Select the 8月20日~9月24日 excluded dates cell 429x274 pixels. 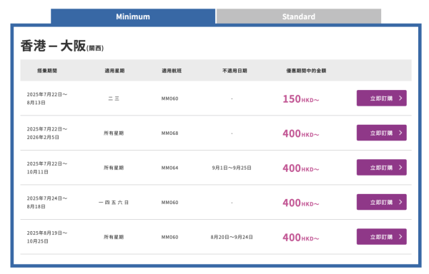[x=232, y=237]
